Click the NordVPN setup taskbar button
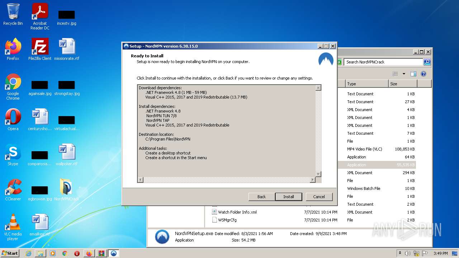This screenshot has width=459, height=258. pyautogui.click(x=113, y=253)
